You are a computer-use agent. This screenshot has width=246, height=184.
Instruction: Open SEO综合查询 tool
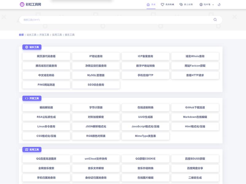(96, 85)
